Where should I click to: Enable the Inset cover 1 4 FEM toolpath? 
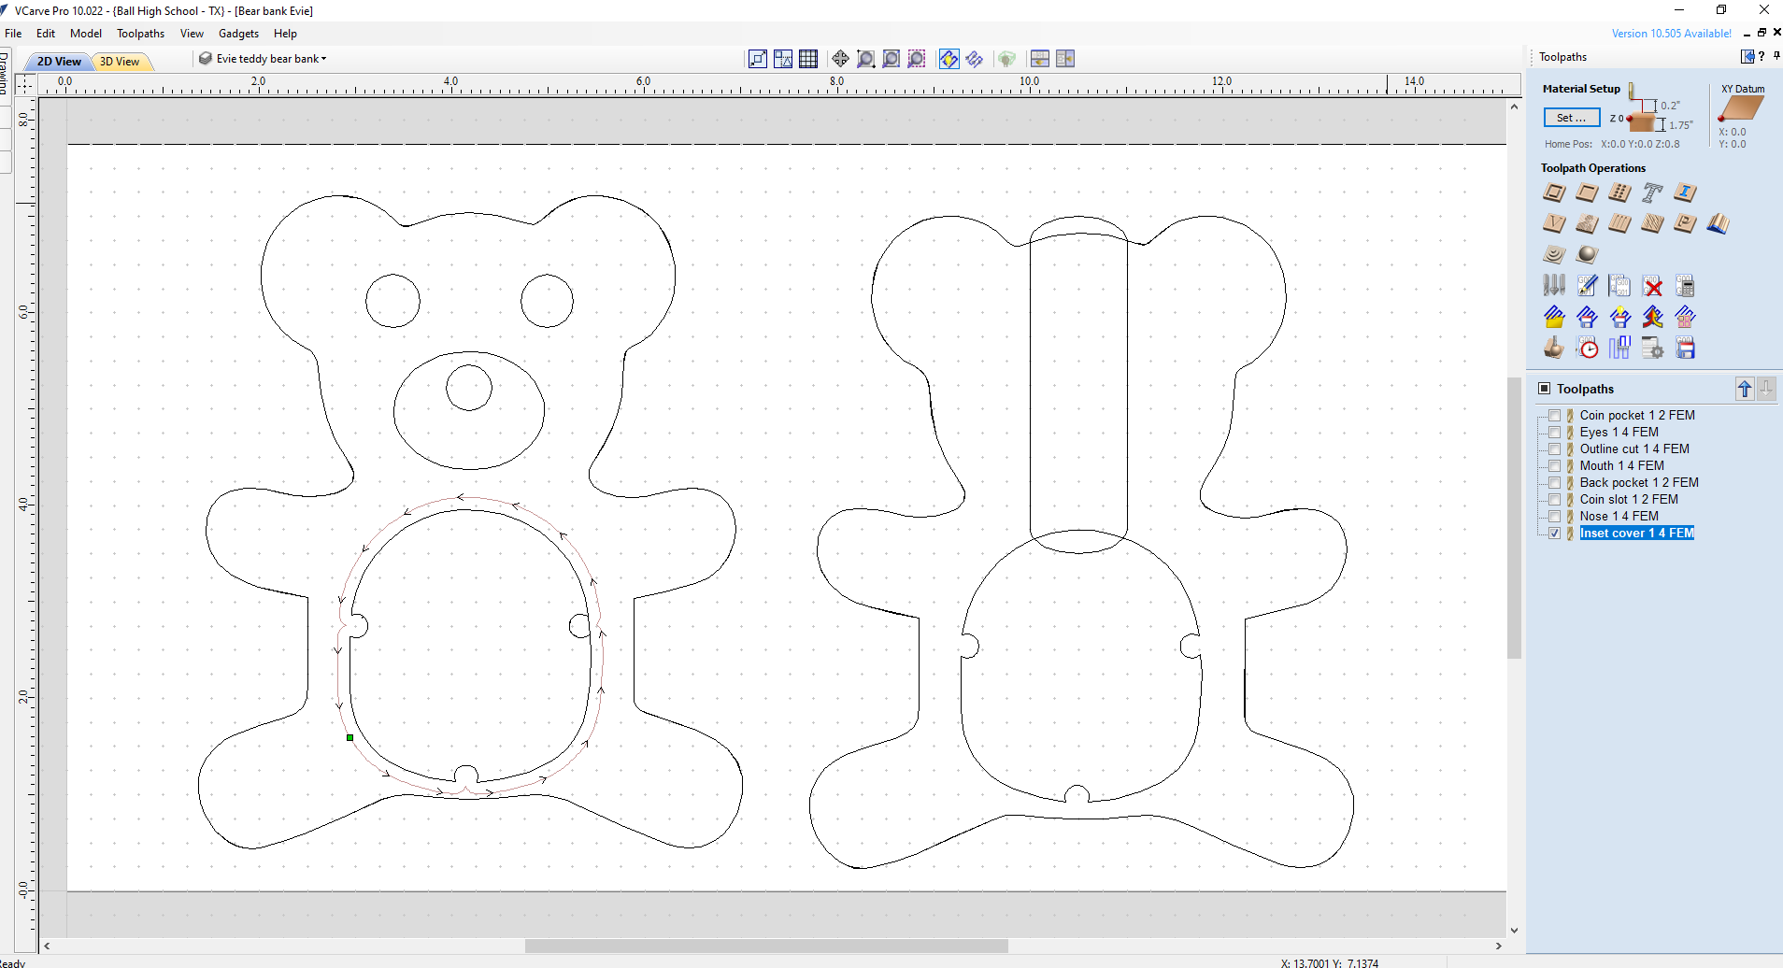pyautogui.click(x=1555, y=533)
